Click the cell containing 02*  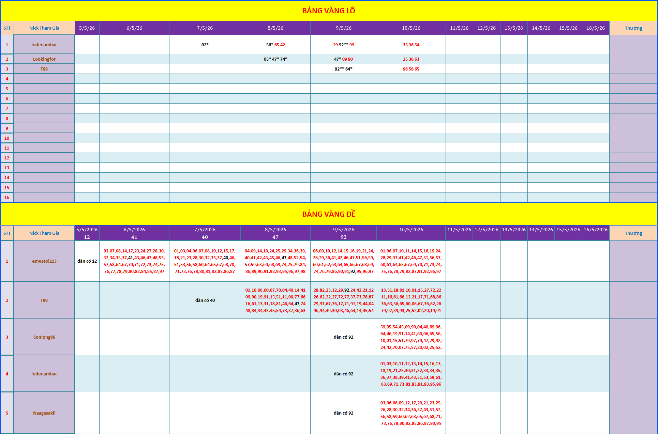[205, 45]
